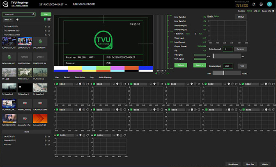Image resolution: width=276 pixels, height=167 pixels.
Task: Open slot 4 gear settings icon
Action: pyautogui.click(x=195, y=84)
